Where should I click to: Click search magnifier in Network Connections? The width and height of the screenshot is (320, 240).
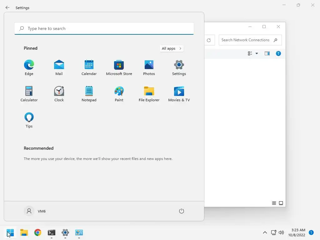click(276, 40)
